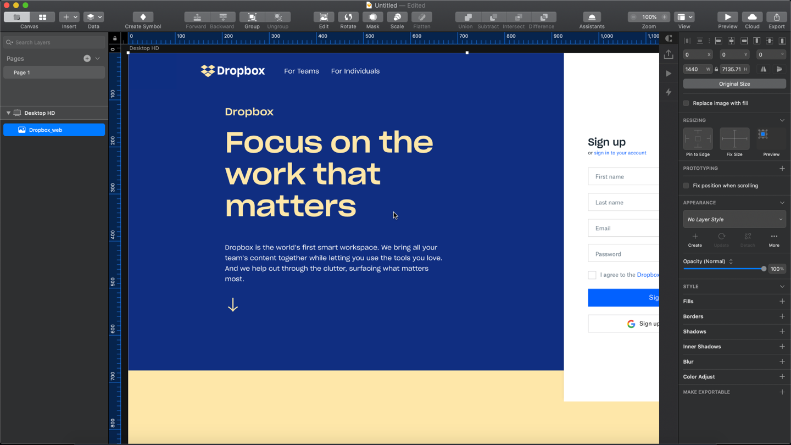Open the Data dropdown menu
The width and height of the screenshot is (791, 445).
[93, 17]
